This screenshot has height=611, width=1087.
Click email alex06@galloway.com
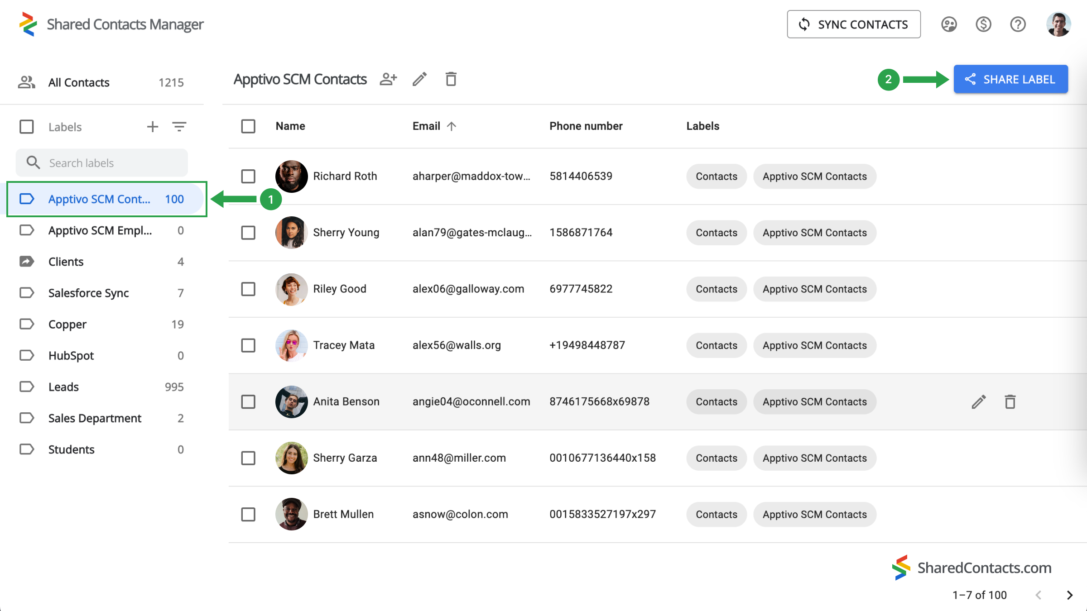[468, 289]
